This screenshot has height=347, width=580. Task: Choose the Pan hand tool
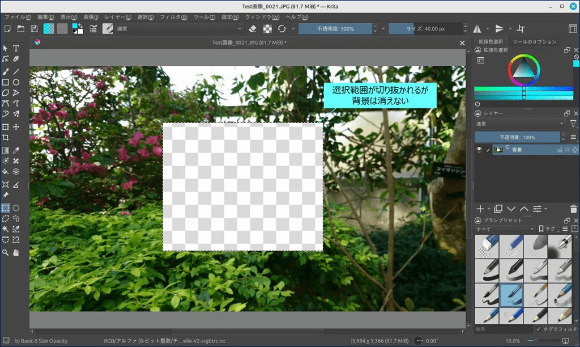pos(16,253)
